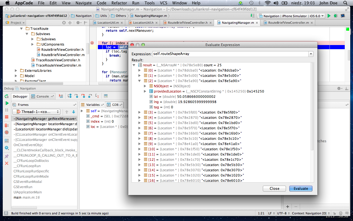Viewport: 353px width, 221px height.
Task: Rerun the debug session with the green rerun icon
Action: tap(7, 96)
